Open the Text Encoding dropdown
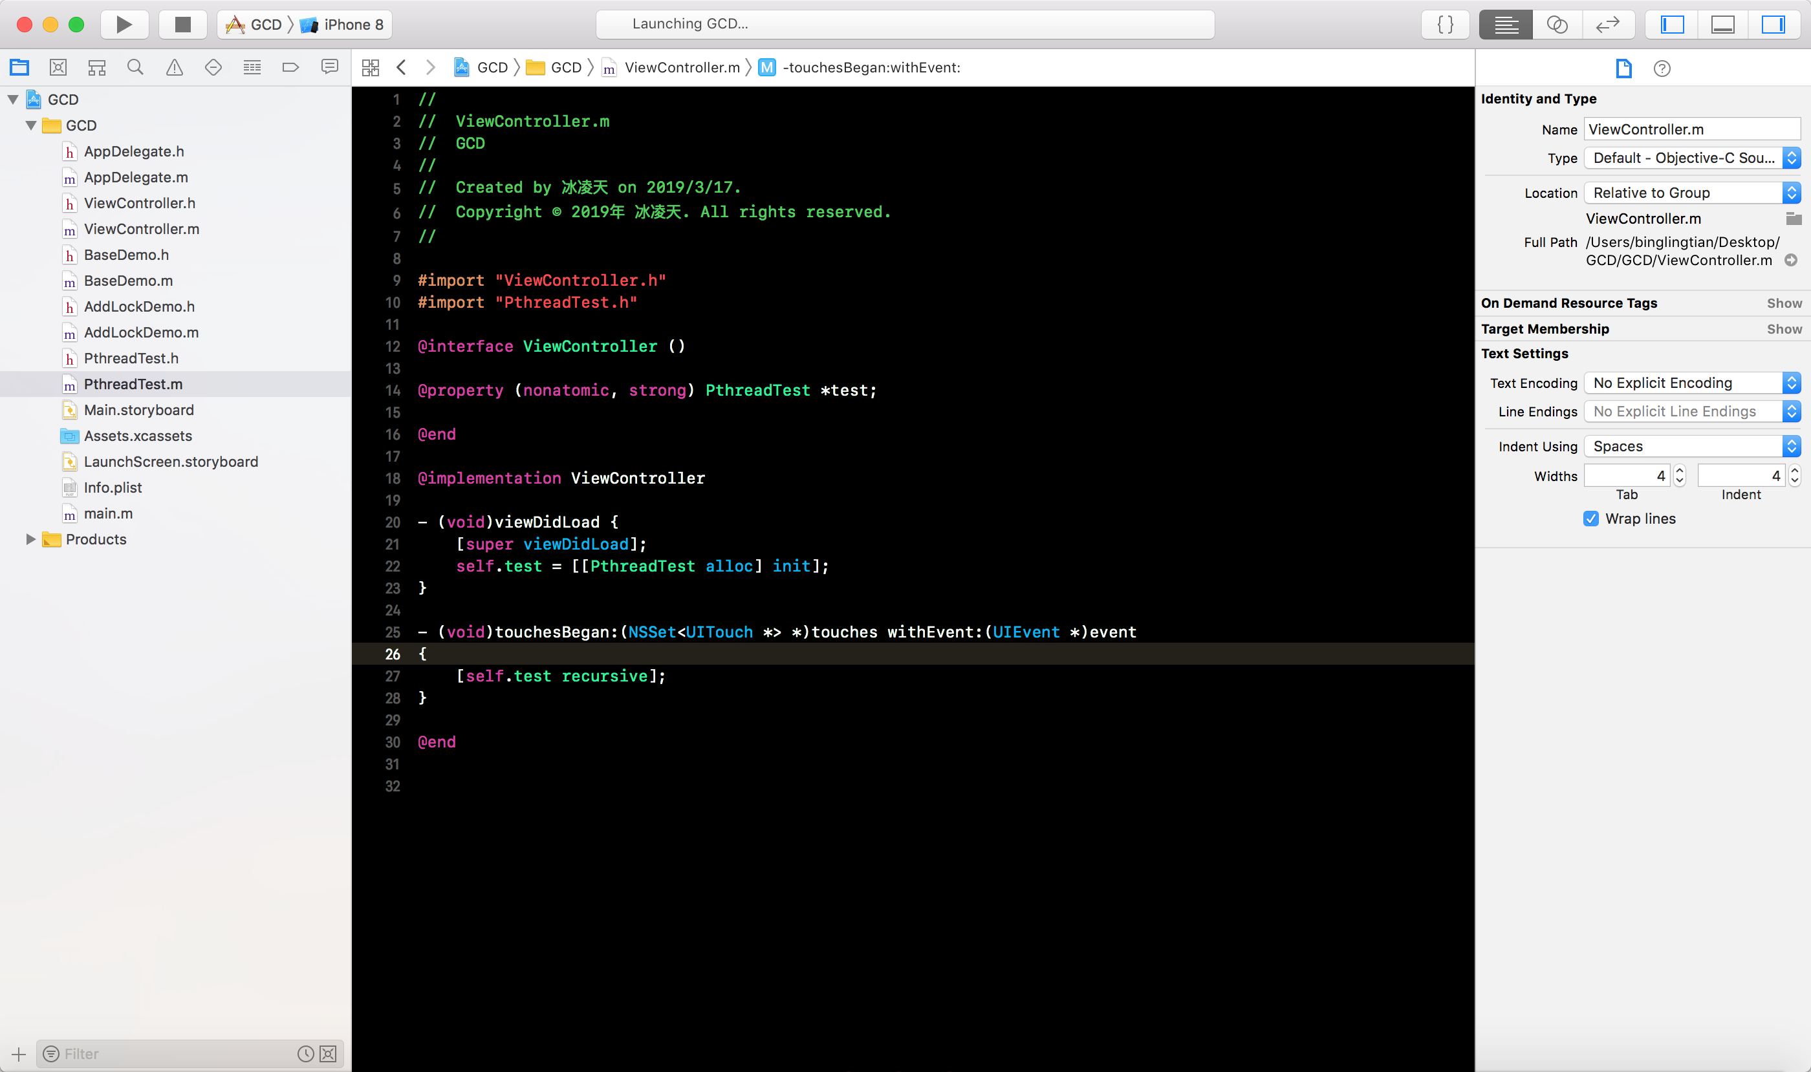This screenshot has height=1072, width=1811. pyautogui.click(x=1692, y=383)
